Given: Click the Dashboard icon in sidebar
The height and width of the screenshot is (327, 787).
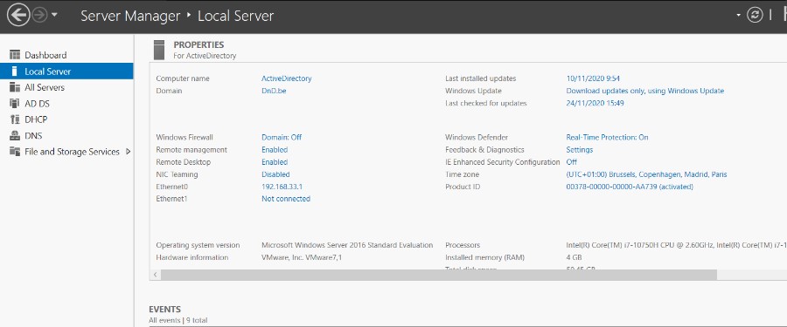Looking at the screenshot, I should [15, 55].
